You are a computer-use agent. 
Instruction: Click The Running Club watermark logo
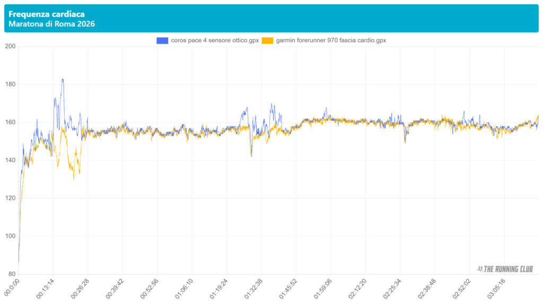coord(505,269)
